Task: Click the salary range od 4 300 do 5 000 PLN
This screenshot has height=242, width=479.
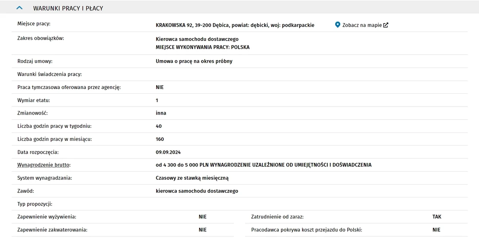Action: point(182,165)
